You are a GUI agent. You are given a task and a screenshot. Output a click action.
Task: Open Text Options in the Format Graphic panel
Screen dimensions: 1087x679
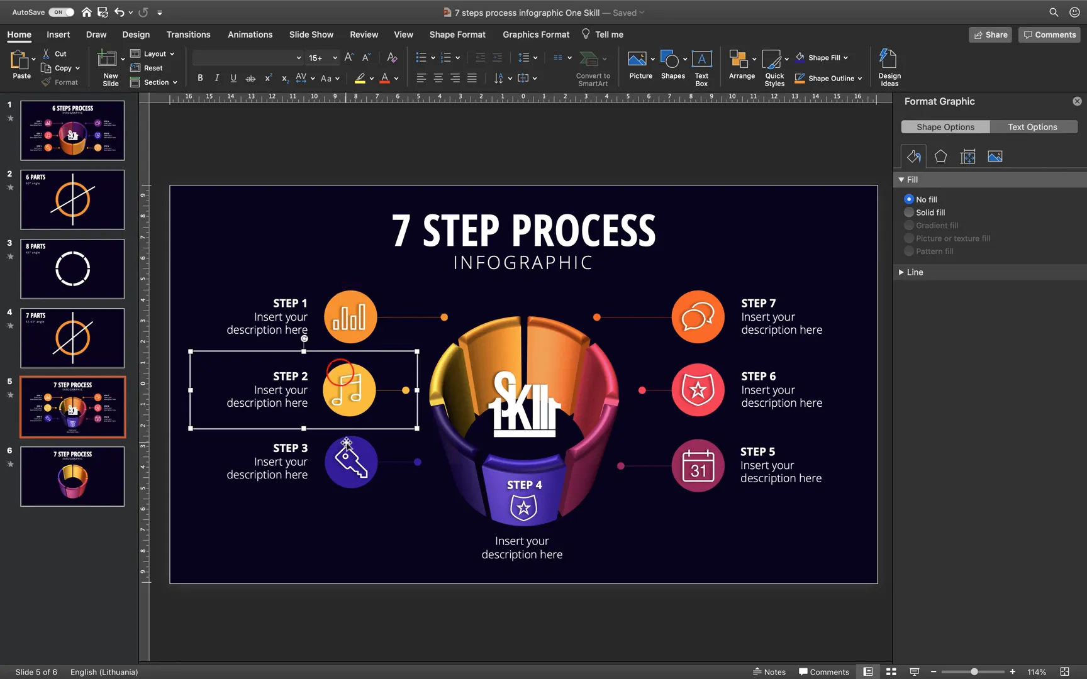coord(1032,126)
